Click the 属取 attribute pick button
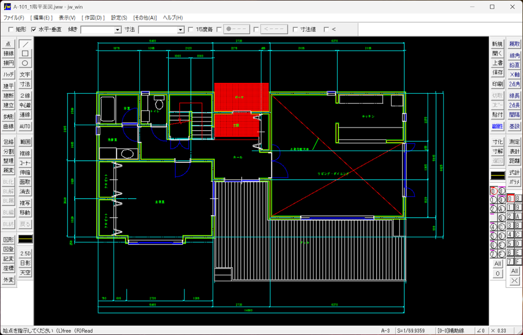The width and height of the screenshot is (523, 335). tap(514, 44)
